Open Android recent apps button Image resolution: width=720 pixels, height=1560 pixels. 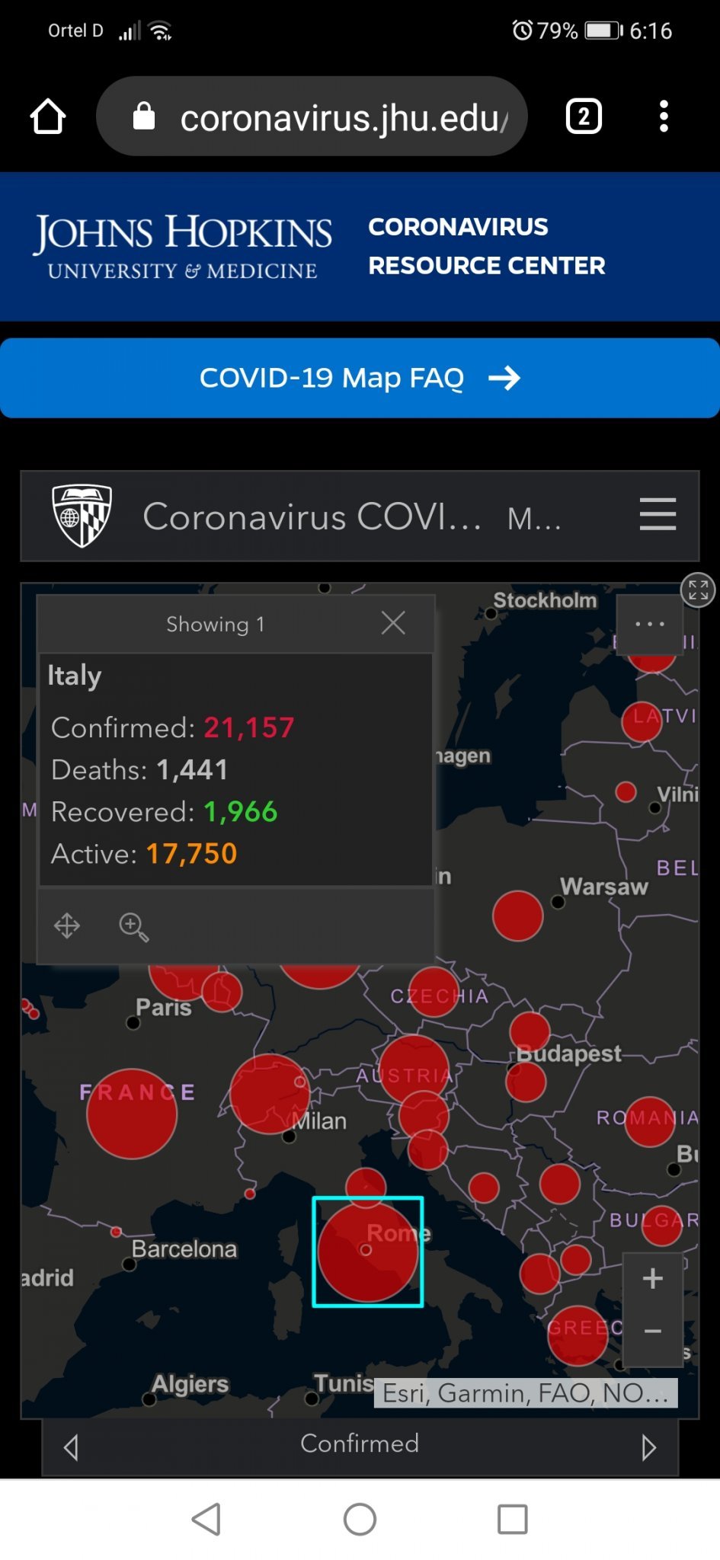coord(512,1519)
